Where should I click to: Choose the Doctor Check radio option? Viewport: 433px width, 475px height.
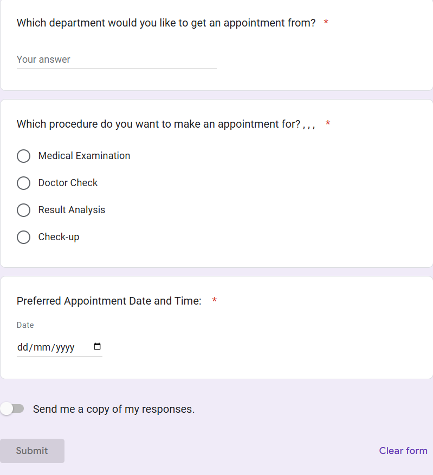point(23,183)
